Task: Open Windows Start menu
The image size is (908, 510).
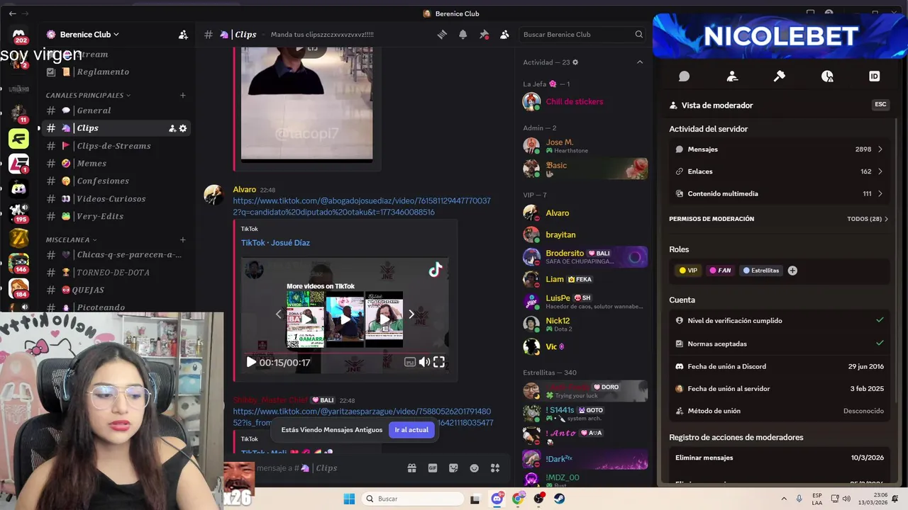Action: [x=349, y=499]
